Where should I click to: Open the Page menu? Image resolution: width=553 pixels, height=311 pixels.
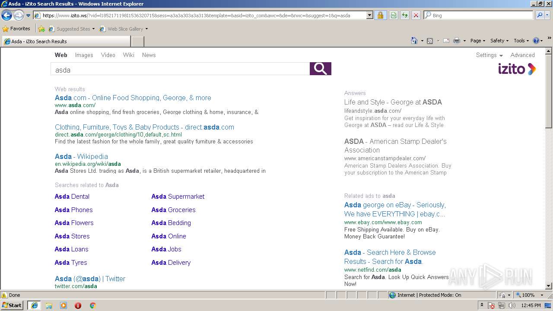coord(478,41)
